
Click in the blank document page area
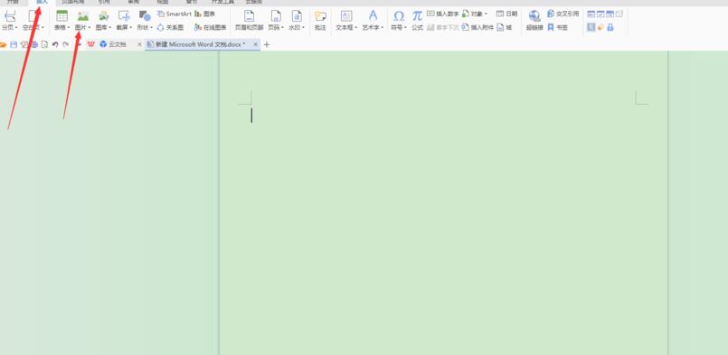click(443, 209)
